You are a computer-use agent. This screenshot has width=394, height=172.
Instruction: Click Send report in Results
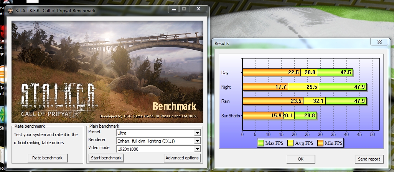pos(369,159)
